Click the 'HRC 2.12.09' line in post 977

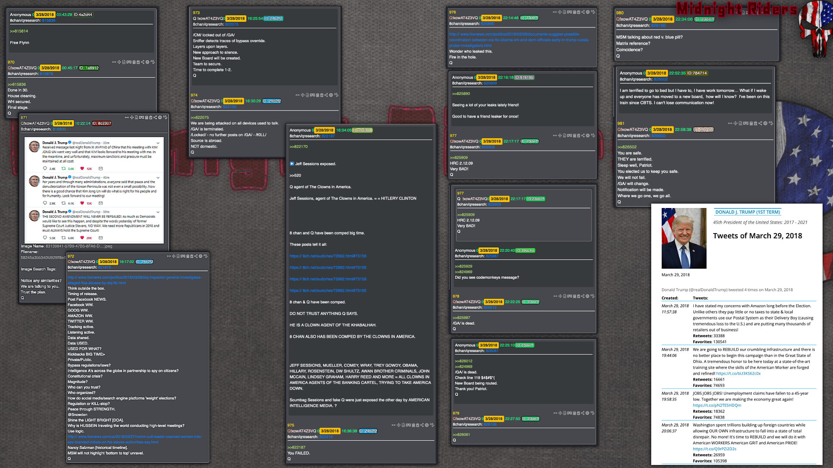pos(461,163)
